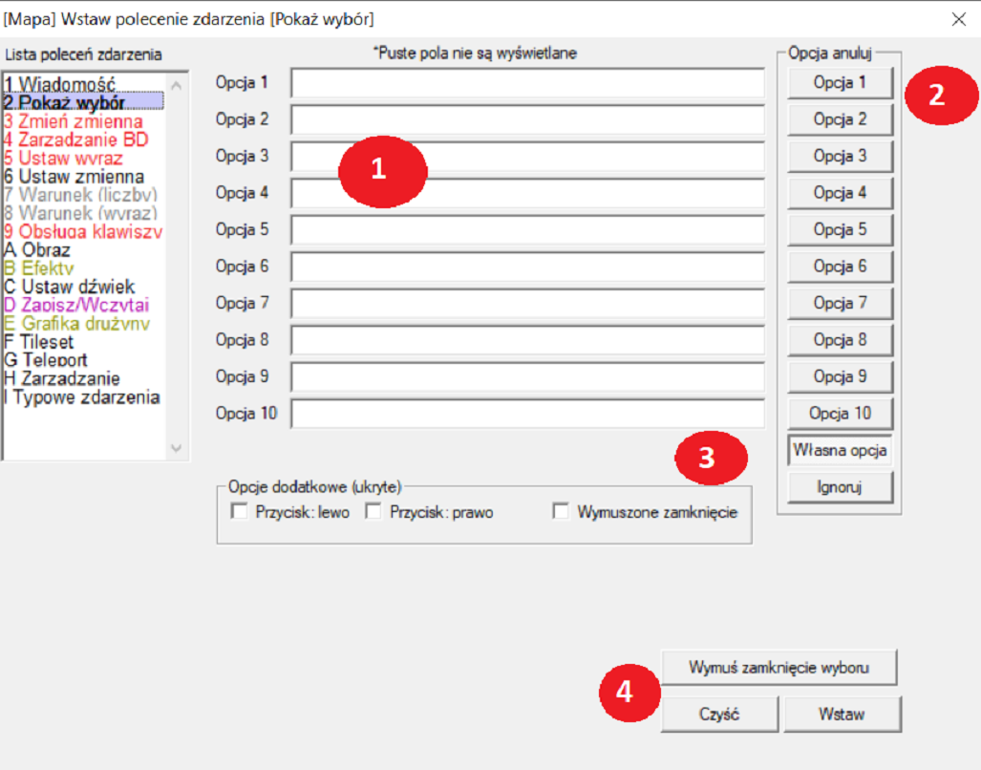Close the 'Wstaw polecenie zdarzenia' dialog
Screen dimensions: 981x770
[958, 19]
